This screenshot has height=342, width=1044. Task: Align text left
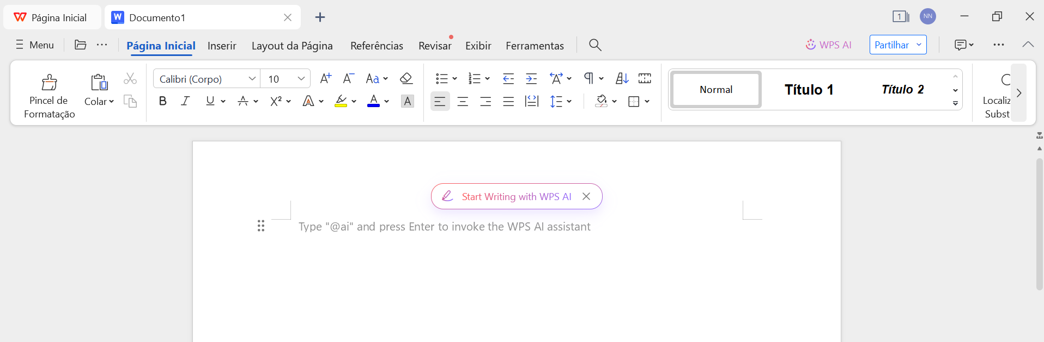[440, 101]
